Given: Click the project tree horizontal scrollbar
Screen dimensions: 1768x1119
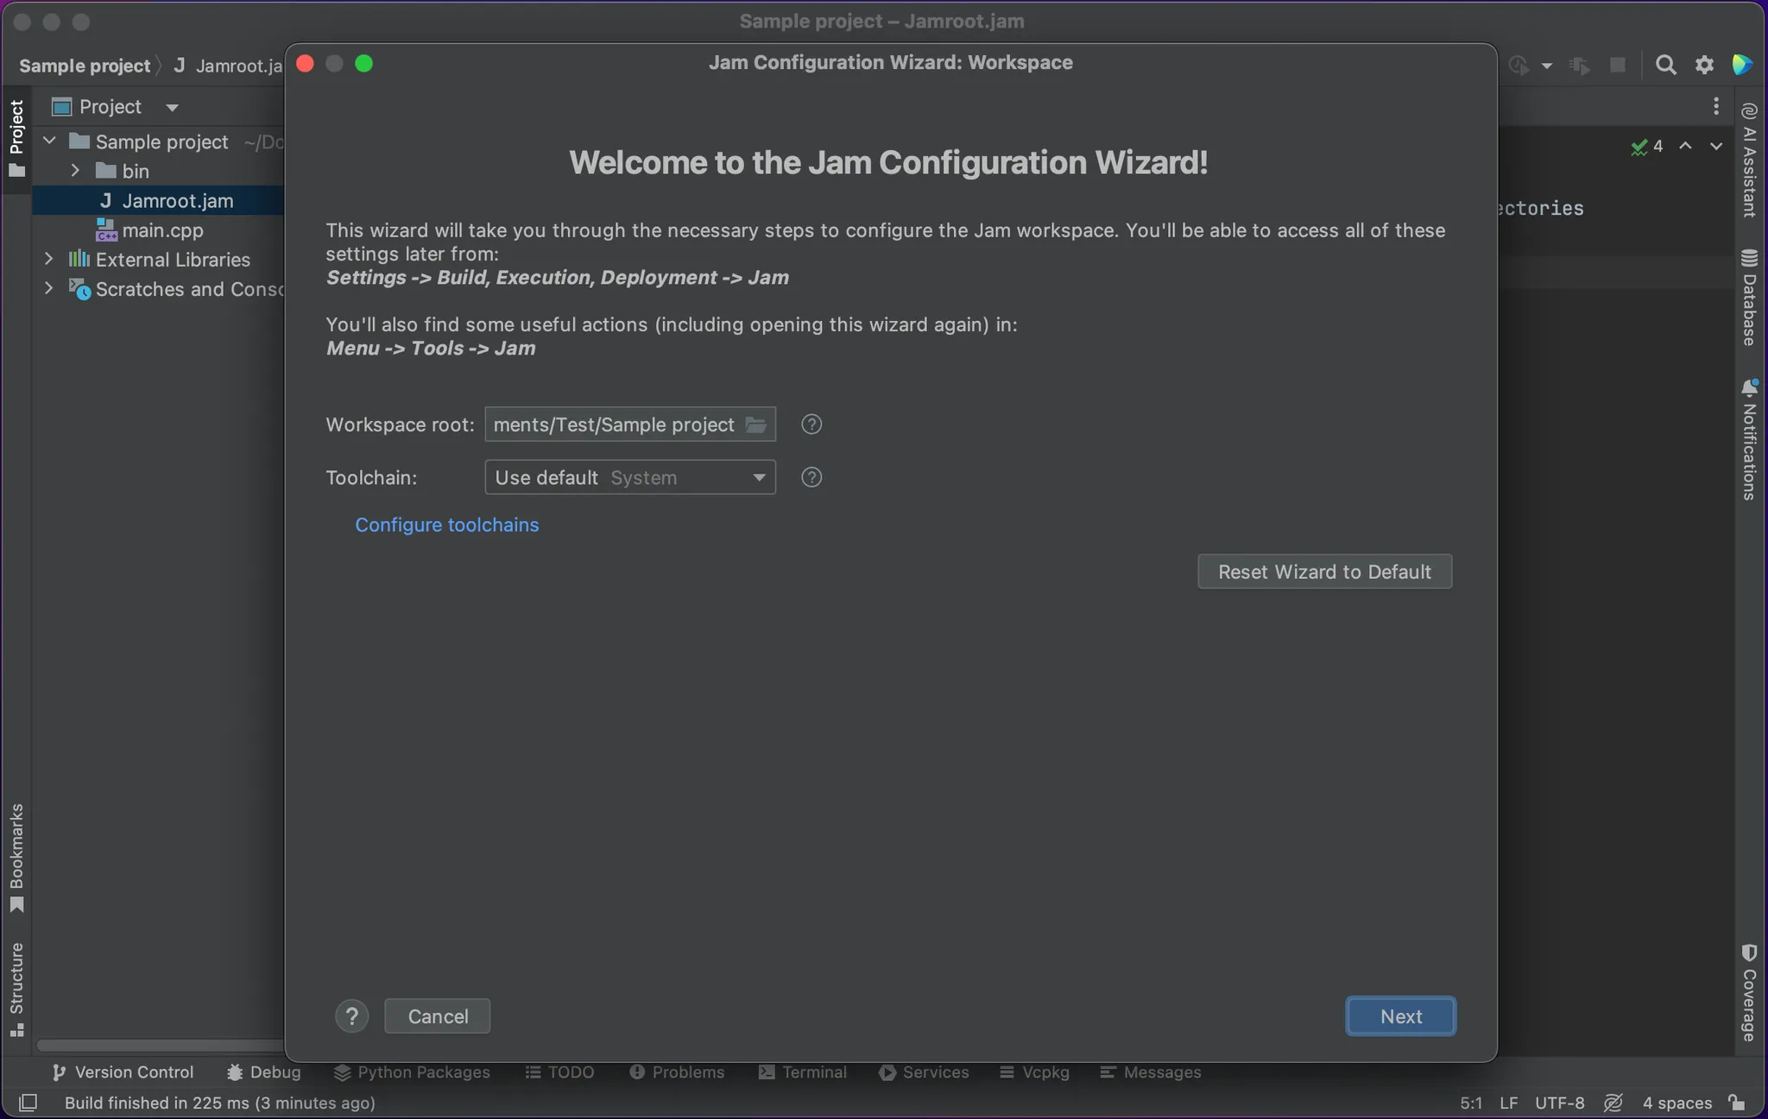Looking at the screenshot, I should [160, 1046].
